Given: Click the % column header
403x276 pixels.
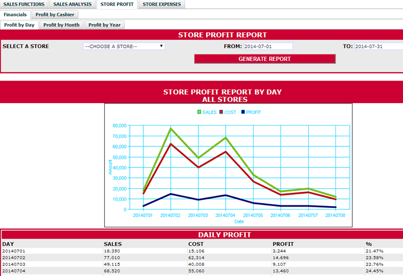Looking at the screenshot, I should click(369, 244).
